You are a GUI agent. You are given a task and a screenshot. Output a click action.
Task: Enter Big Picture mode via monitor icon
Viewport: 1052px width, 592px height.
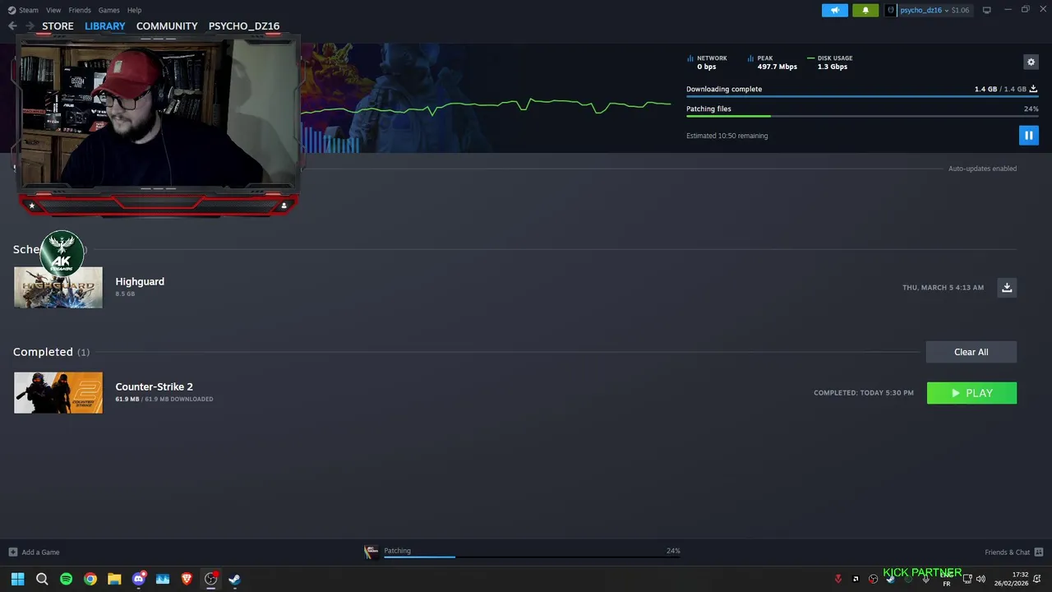(x=986, y=10)
